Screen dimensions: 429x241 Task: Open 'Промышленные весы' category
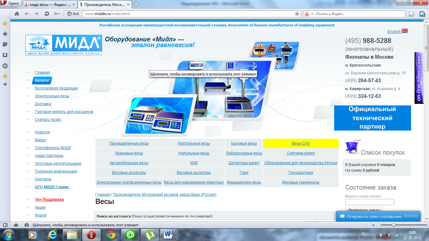129,143
